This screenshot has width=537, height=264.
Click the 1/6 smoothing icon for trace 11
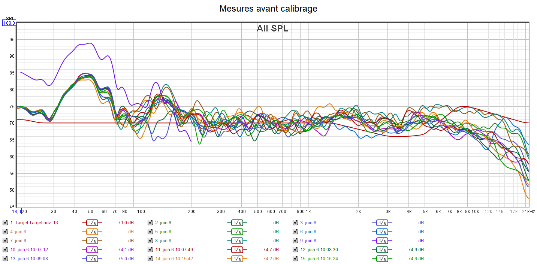pyautogui.click(x=237, y=250)
